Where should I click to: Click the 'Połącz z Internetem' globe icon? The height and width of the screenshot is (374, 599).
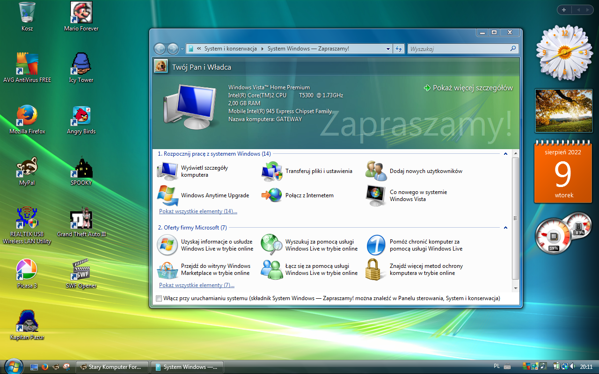click(x=272, y=195)
